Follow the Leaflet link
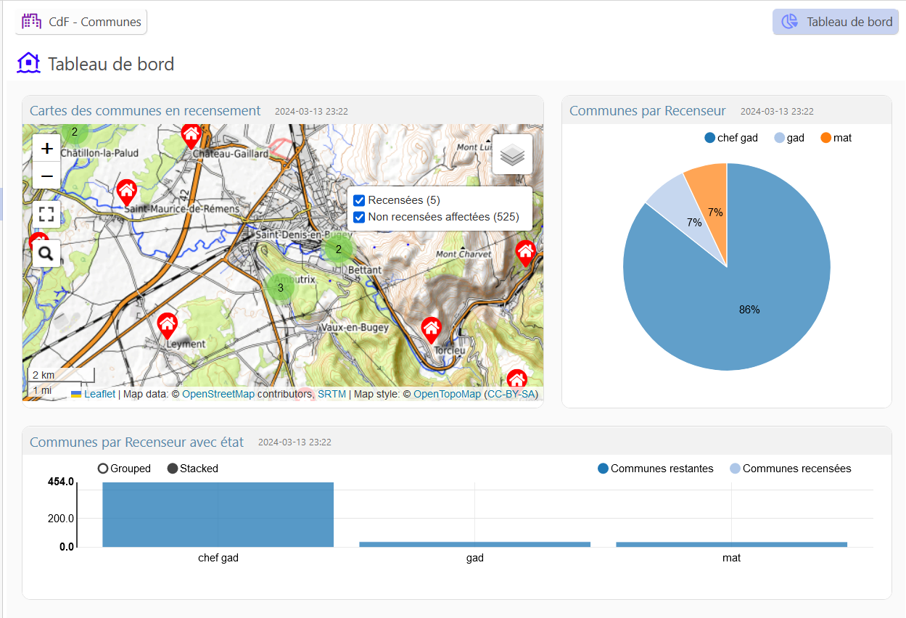 click(x=99, y=394)
